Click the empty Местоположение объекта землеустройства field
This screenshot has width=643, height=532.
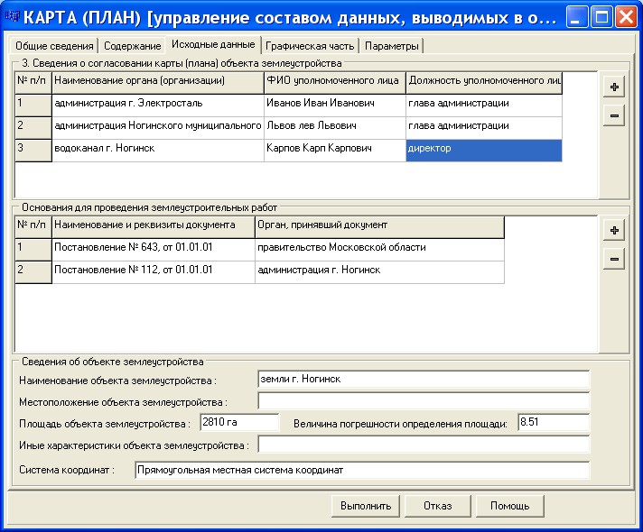coord(423,400)
